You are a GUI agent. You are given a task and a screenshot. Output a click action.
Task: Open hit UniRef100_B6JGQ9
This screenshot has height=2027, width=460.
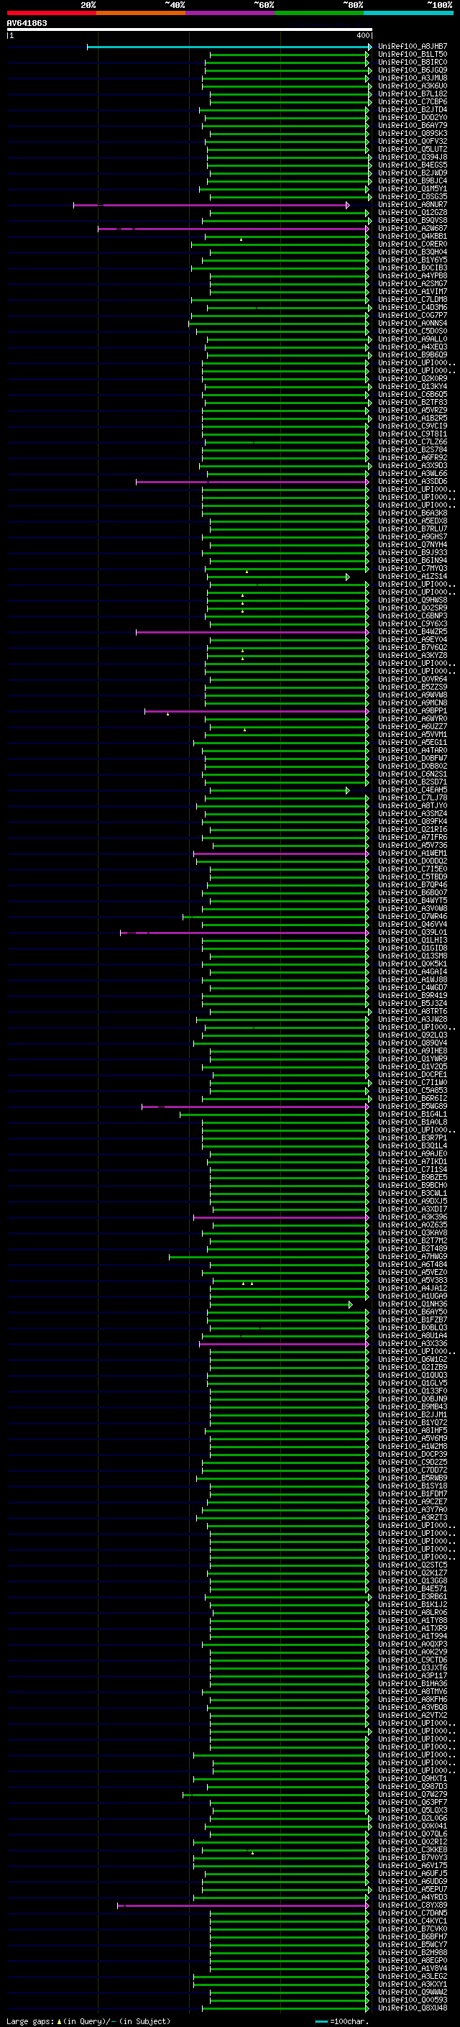pos(413,70)
